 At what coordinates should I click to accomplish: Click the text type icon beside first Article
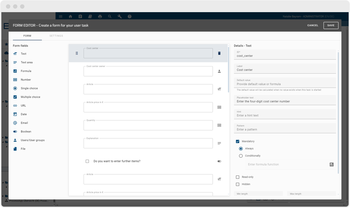(x=219, y=89)
